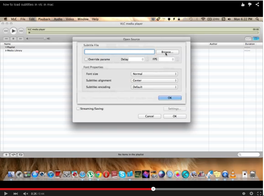The width and height of the screenshot is (264, 196).
Task: Toggle repeat button below playlist
Action: coord(21,155)
